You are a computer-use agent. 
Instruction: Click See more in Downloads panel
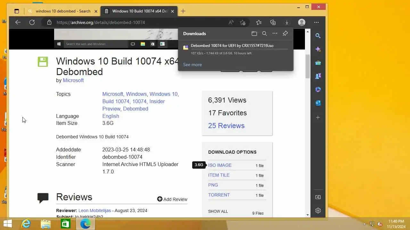click(x=193, y=65)
